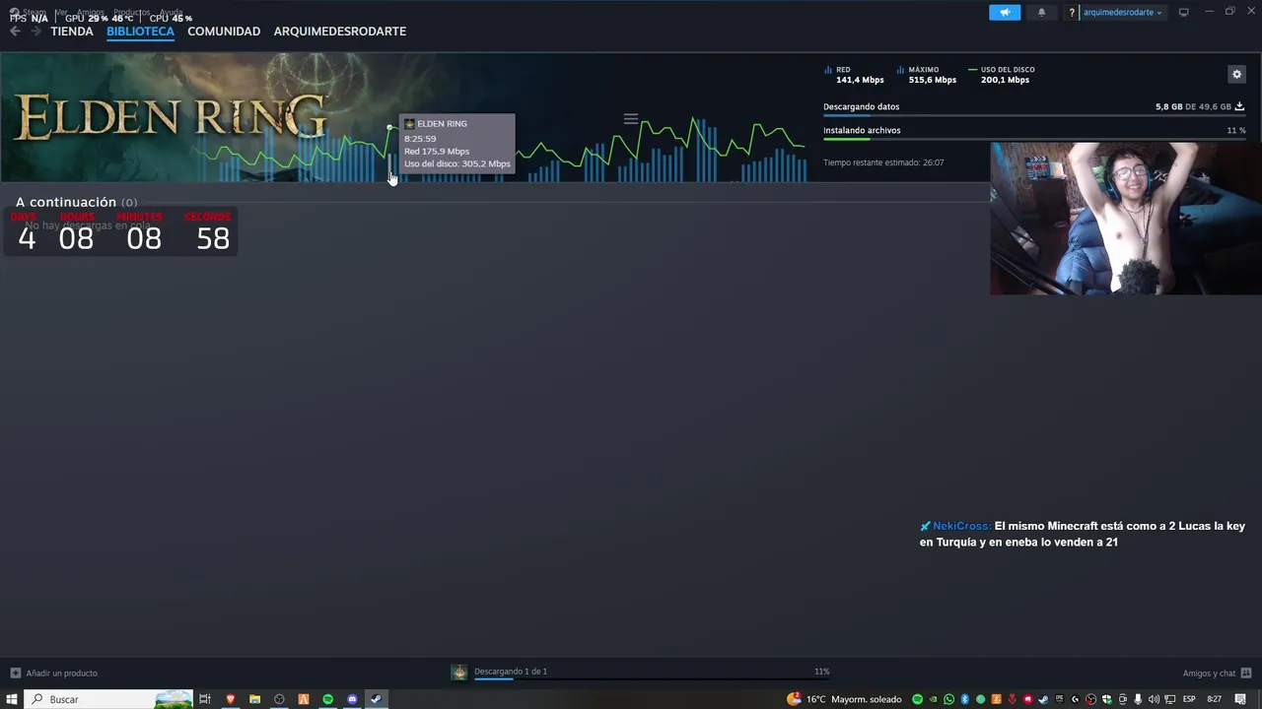Click the Epic Games tray icon
The image size is (1262, 709).
(1059, 699)
